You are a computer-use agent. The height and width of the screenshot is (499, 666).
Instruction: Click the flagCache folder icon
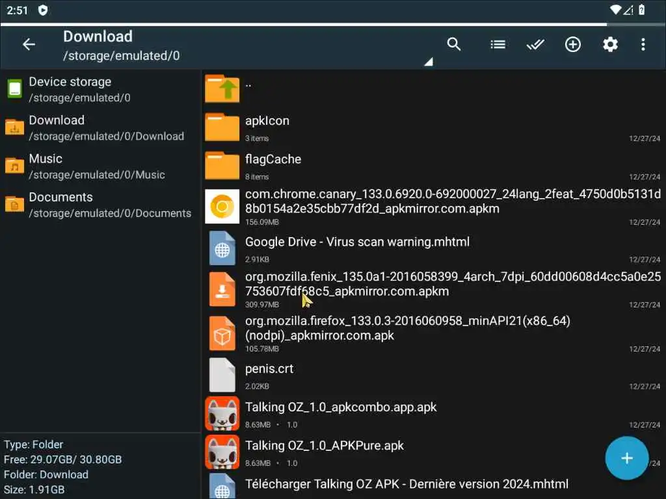pos(222,166)
